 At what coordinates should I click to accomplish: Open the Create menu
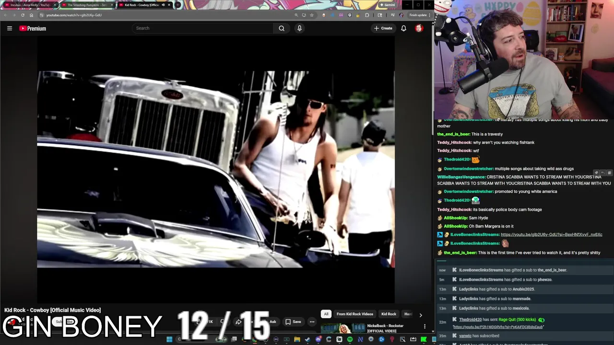[383, 28]
